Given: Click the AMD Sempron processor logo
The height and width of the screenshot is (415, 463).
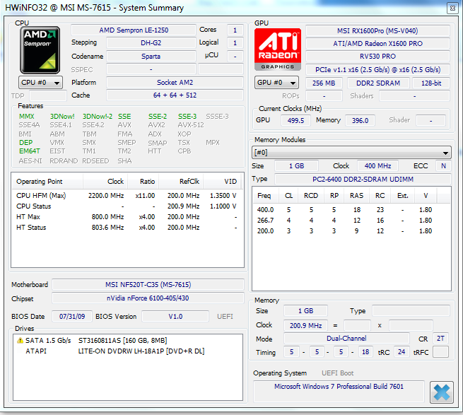Looking at the screenshot, I should pos(40,50).
